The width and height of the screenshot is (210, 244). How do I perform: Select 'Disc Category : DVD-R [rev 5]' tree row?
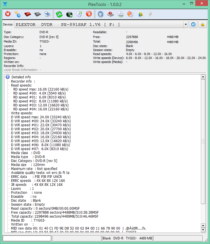(x=34, y=161)
